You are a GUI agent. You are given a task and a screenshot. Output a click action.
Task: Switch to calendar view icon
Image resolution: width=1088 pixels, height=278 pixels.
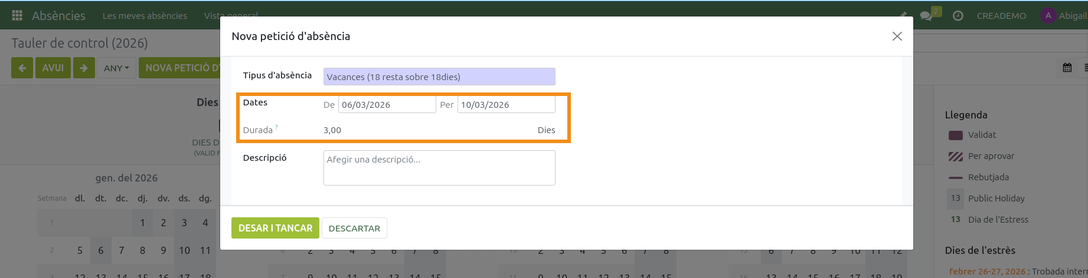pyautogui.click(x=1067, y=68)
